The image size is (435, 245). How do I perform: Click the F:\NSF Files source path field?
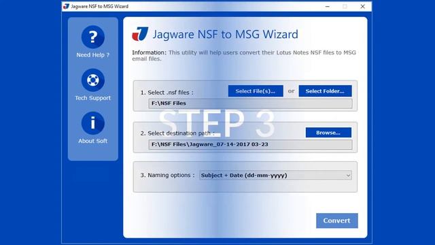coord(250,103)
